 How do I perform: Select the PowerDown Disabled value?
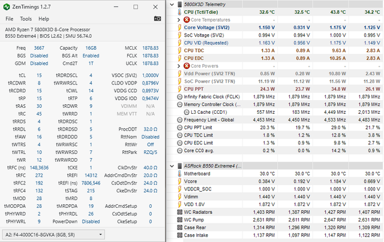click(91, 222)
